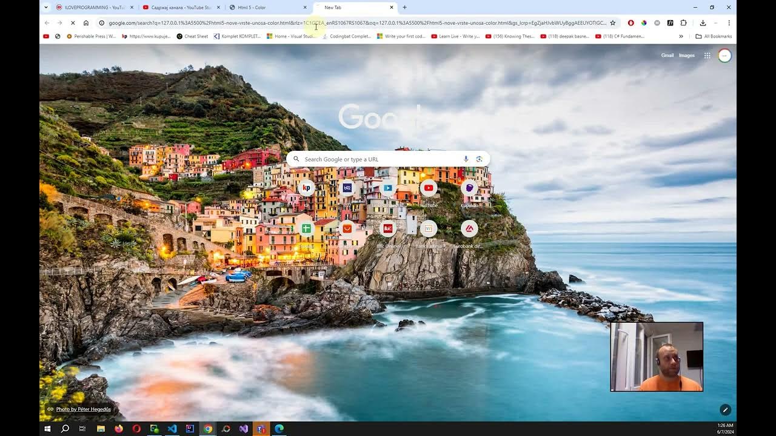
Task: Open Microsoft Edge from taskbar
Action: pyautogui.click(x=279, y=429)
